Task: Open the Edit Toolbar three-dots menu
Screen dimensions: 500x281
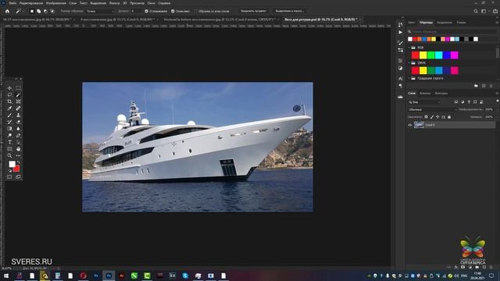Action: [18, 156]
